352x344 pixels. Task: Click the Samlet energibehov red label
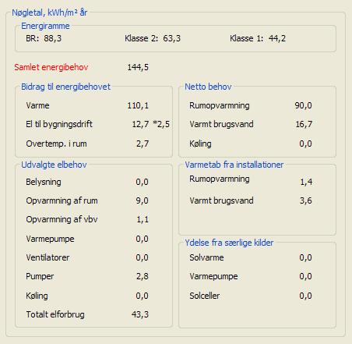(x=51, y=67)
